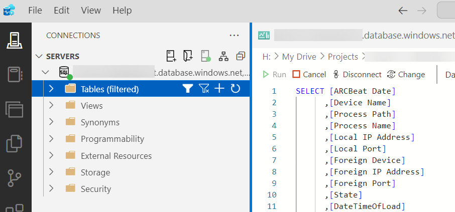Collapse the SERVERS section header
The image size is (455, 212).
click(39, 57)
